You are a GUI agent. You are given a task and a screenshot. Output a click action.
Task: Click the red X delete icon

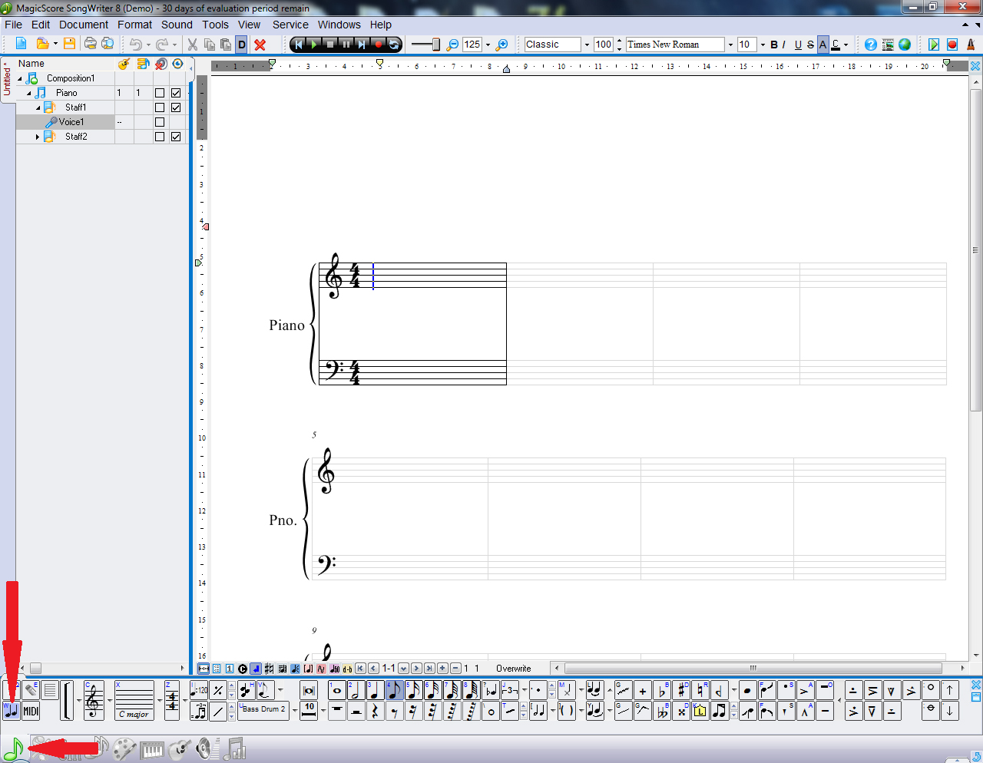click(260, 45)
